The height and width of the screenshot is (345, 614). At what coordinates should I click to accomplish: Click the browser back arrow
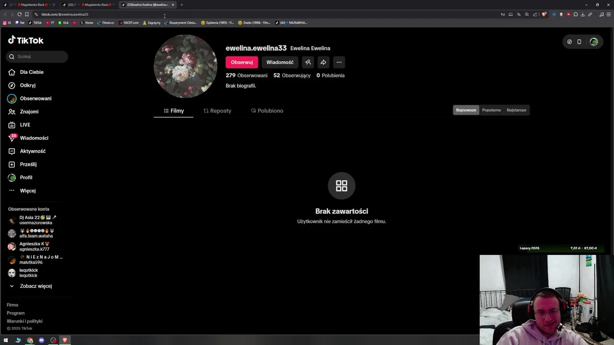5,14
